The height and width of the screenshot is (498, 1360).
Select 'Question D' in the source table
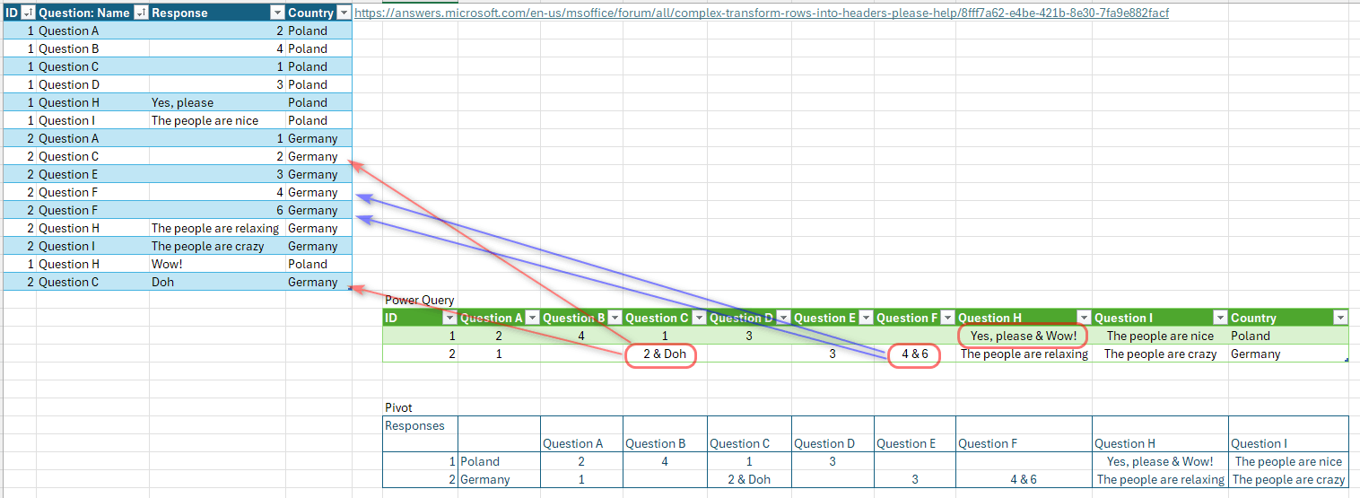tap(69, 84)
